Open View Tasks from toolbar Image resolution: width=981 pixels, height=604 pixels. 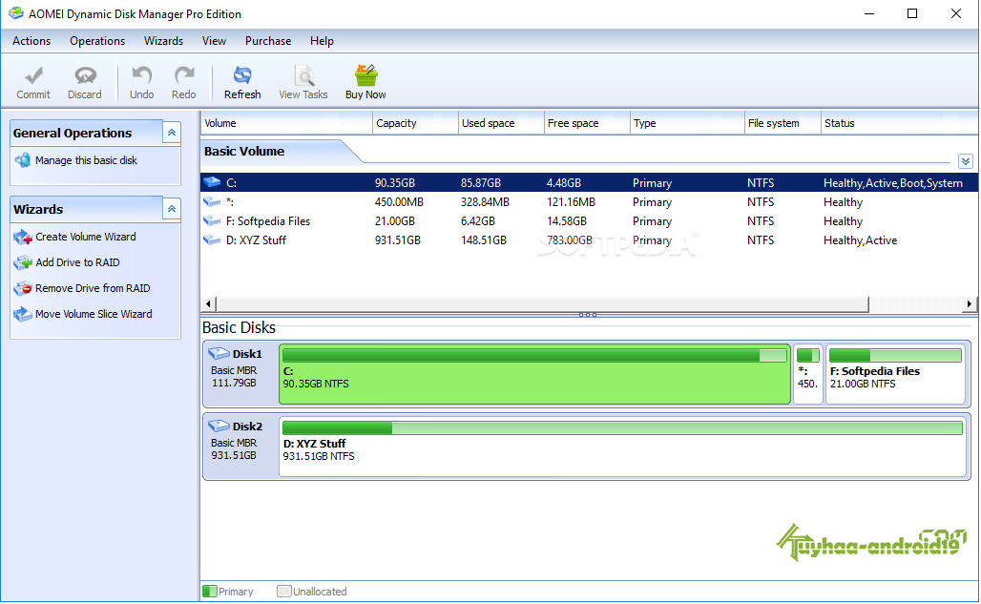303,82
